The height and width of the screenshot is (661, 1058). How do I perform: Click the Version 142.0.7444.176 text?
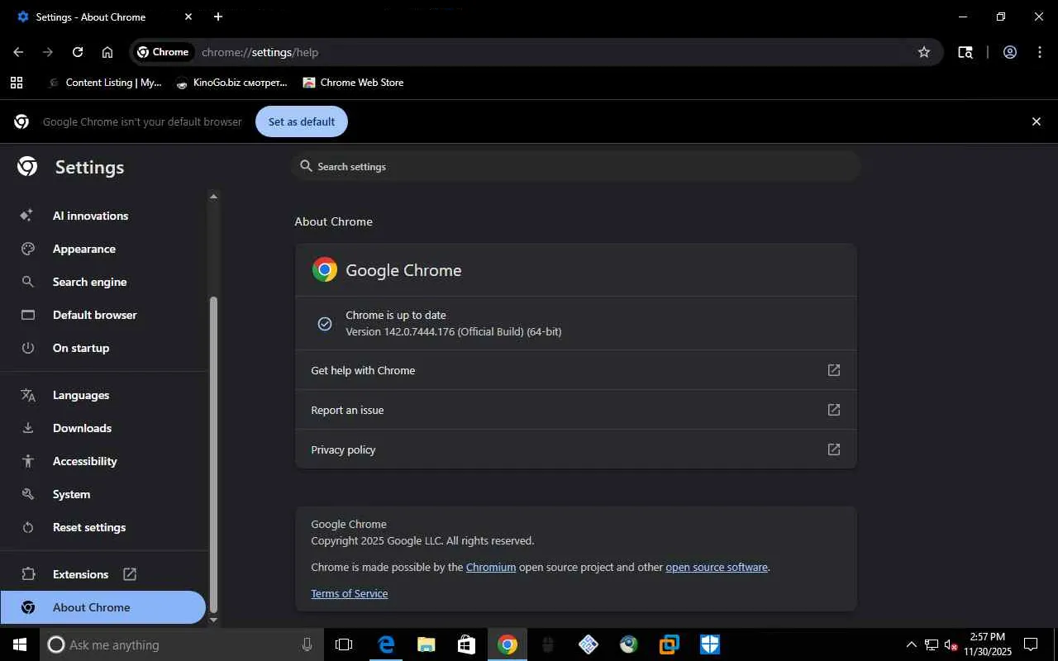453,331
